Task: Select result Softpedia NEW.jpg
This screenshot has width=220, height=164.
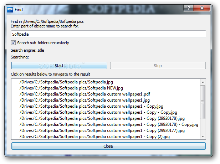Action: point(71,88)
